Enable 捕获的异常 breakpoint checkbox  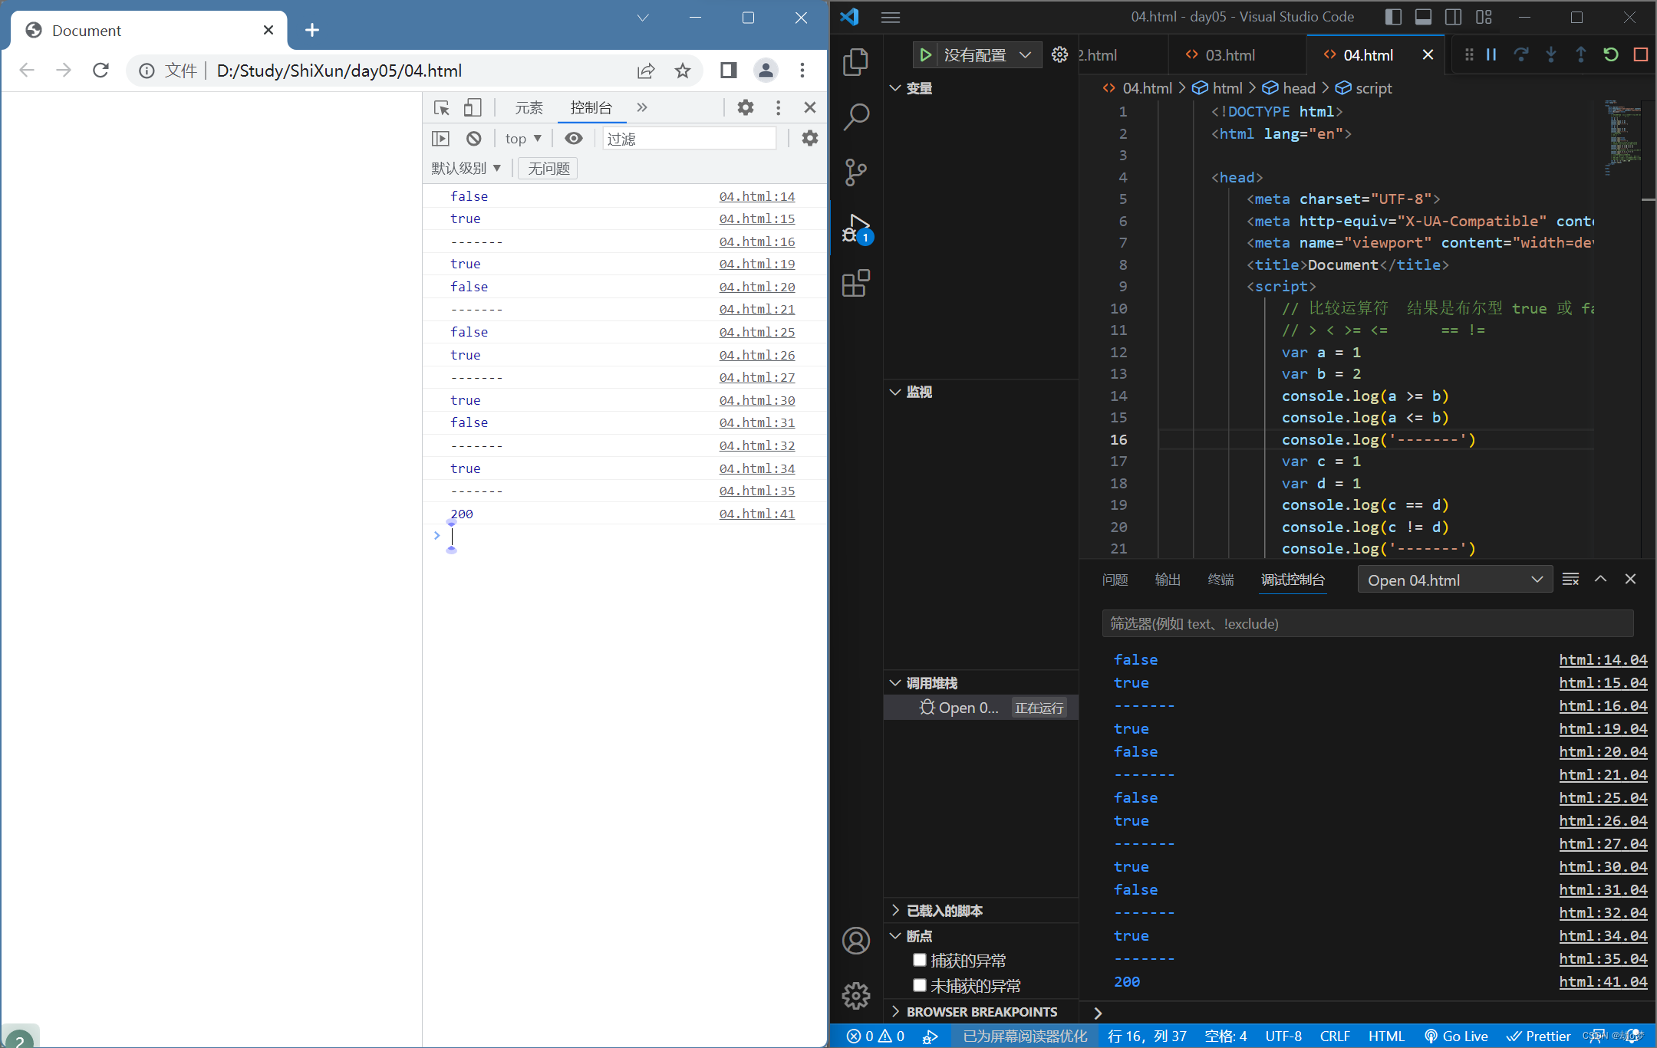coord(919,960)
